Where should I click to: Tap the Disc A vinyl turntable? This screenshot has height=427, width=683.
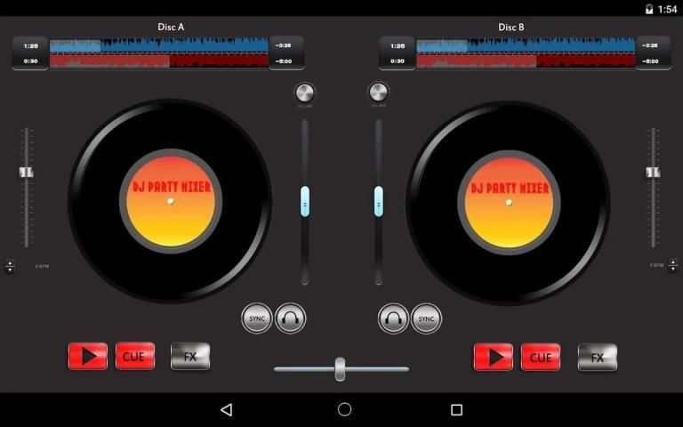tap(170, 201)
